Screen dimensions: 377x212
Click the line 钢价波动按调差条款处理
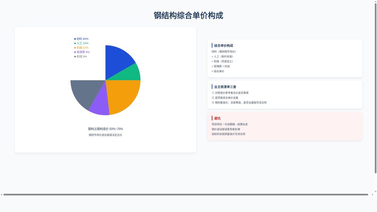[x=226, y=129]
